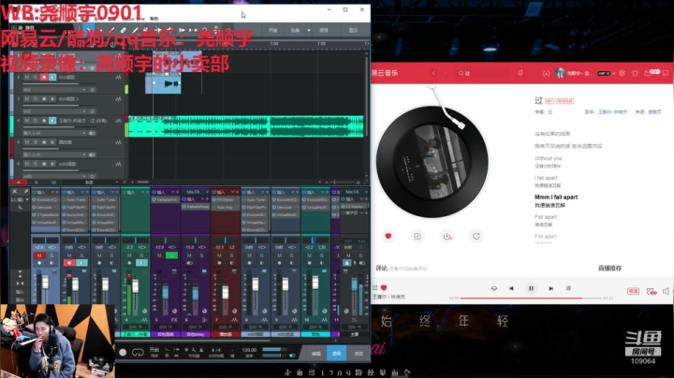Open track 5 input dropdown 输入 L+R
Screen dimensions: 674x378
coord(54,154)
